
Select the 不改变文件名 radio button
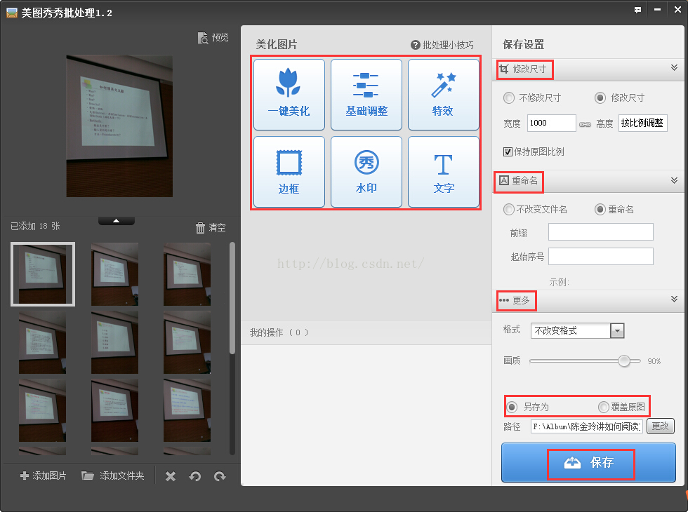point(509,210)
